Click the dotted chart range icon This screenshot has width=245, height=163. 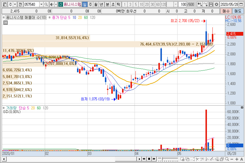192,159
